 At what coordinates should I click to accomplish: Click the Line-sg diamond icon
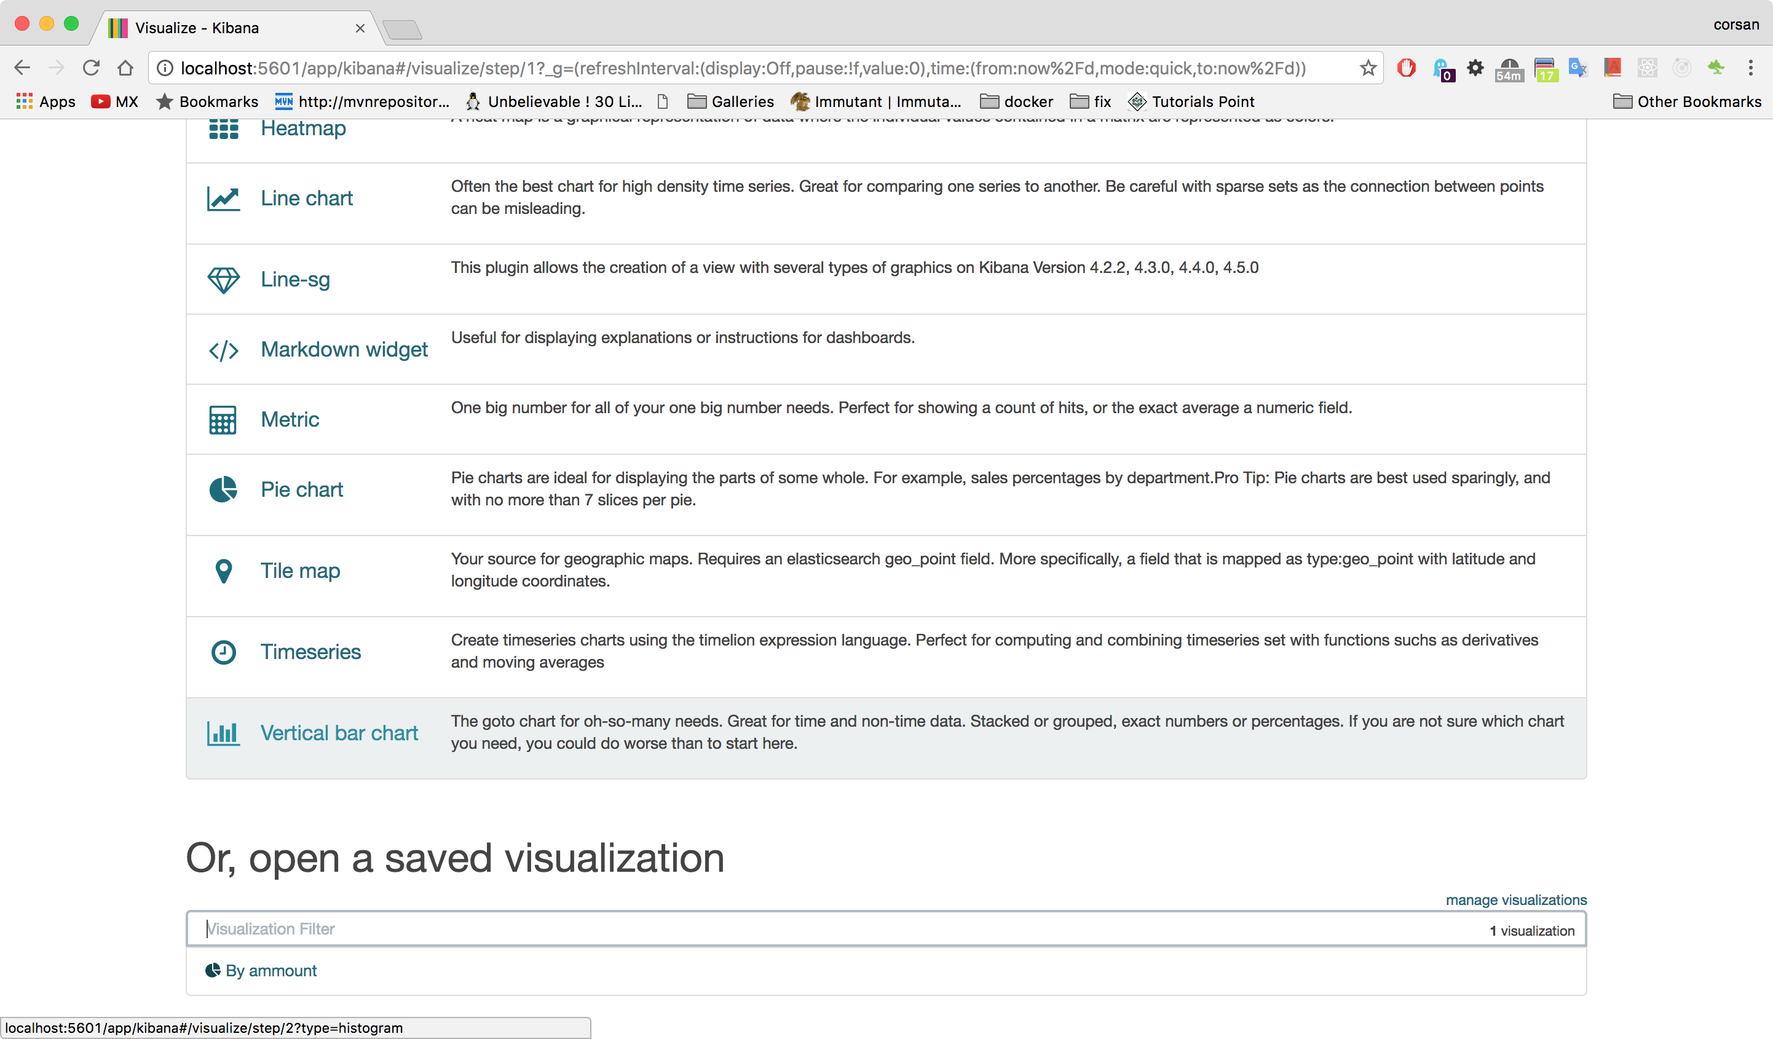[224, 280]
